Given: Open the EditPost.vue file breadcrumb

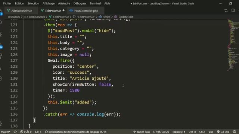Looking at the screenshot, I should [x=59, y=17].
